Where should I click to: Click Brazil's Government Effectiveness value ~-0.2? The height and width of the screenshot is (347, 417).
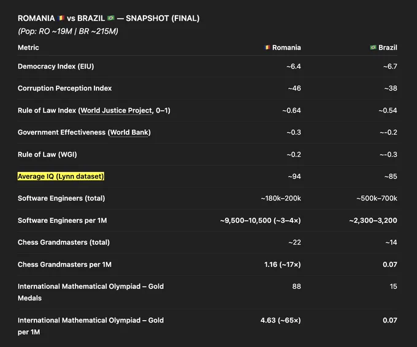pos(388,132)
